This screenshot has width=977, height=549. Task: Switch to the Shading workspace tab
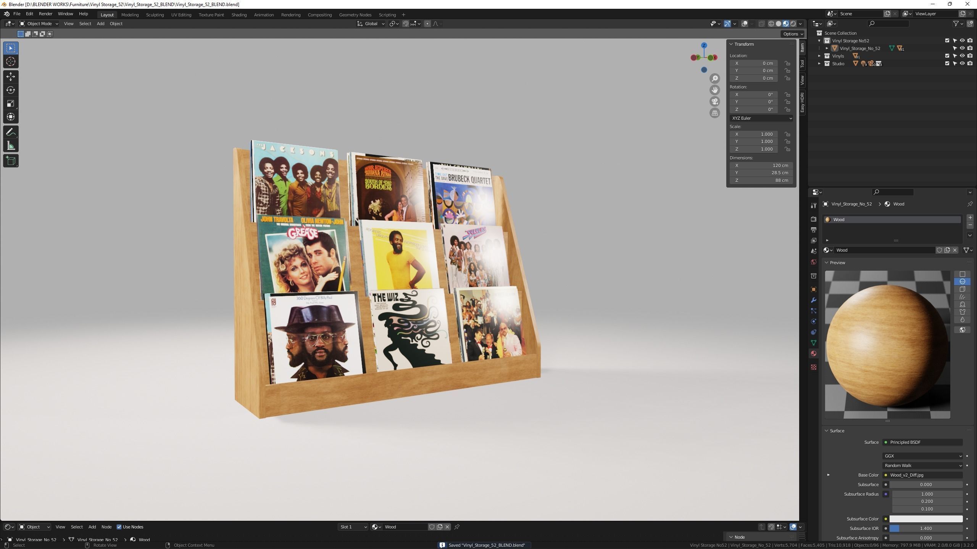(239, 15)
